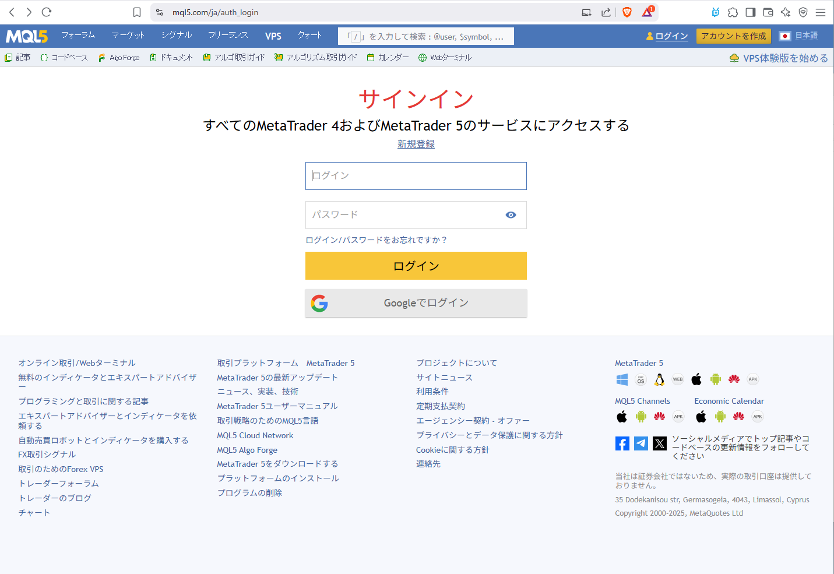Click the yellow ログイン submit button
834x574 pixels.
click(x=416, y=266)
